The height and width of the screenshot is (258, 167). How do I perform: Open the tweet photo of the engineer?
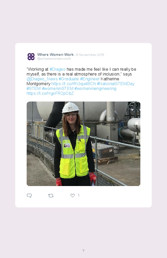[x=83, y=144]
